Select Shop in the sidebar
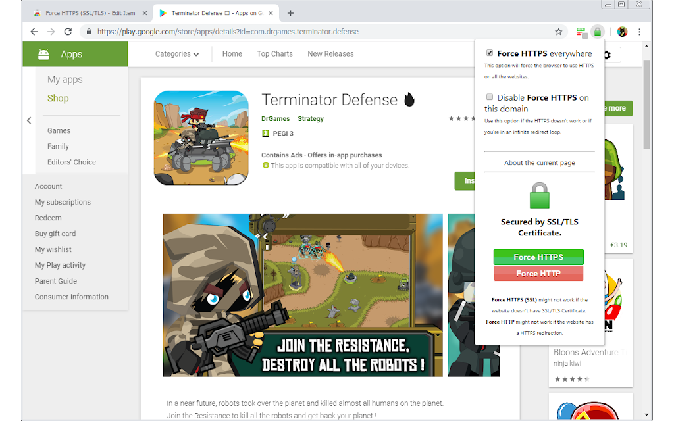Image resolution: width=674 pixels, height=421 pixels. pyautogui.click(x=58, y=99)
